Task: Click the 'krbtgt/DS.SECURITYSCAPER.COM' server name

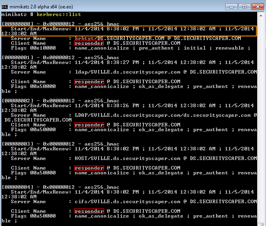Action: tap(119, 38)
